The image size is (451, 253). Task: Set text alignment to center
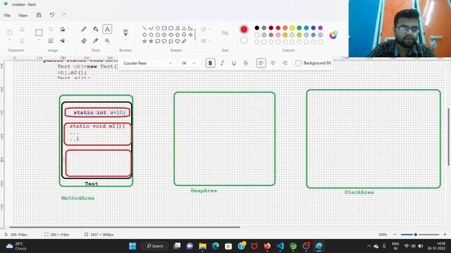[x=273, y=63]
